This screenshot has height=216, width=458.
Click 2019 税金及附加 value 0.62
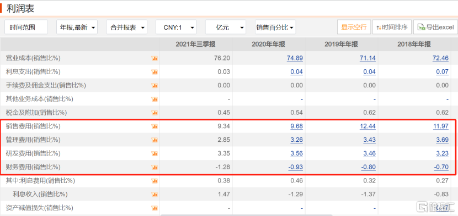point(369,113)
